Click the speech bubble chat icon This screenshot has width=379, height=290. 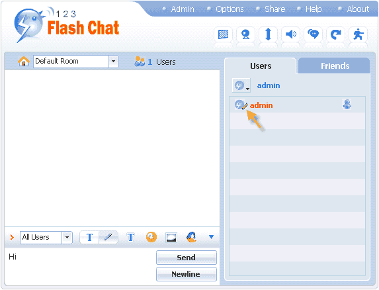314,34
